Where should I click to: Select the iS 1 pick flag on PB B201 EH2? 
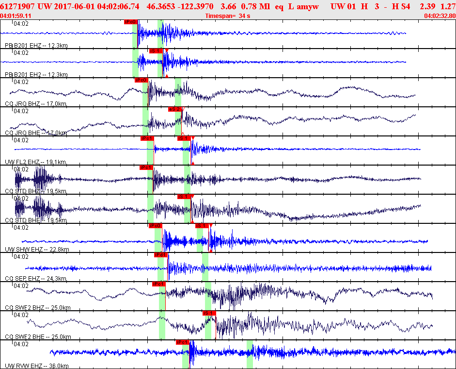(x=156, y=51)
